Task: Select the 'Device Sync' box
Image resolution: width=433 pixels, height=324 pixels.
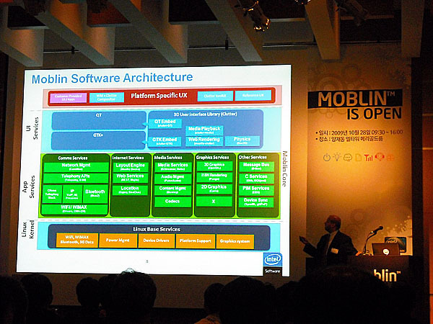Action: point(256,202)
